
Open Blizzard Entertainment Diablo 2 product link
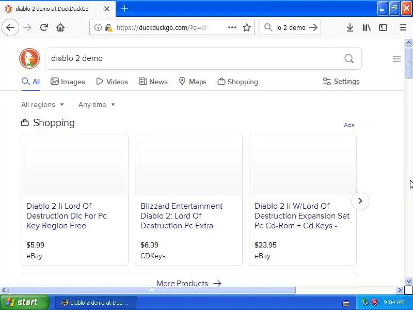(182, 216)
